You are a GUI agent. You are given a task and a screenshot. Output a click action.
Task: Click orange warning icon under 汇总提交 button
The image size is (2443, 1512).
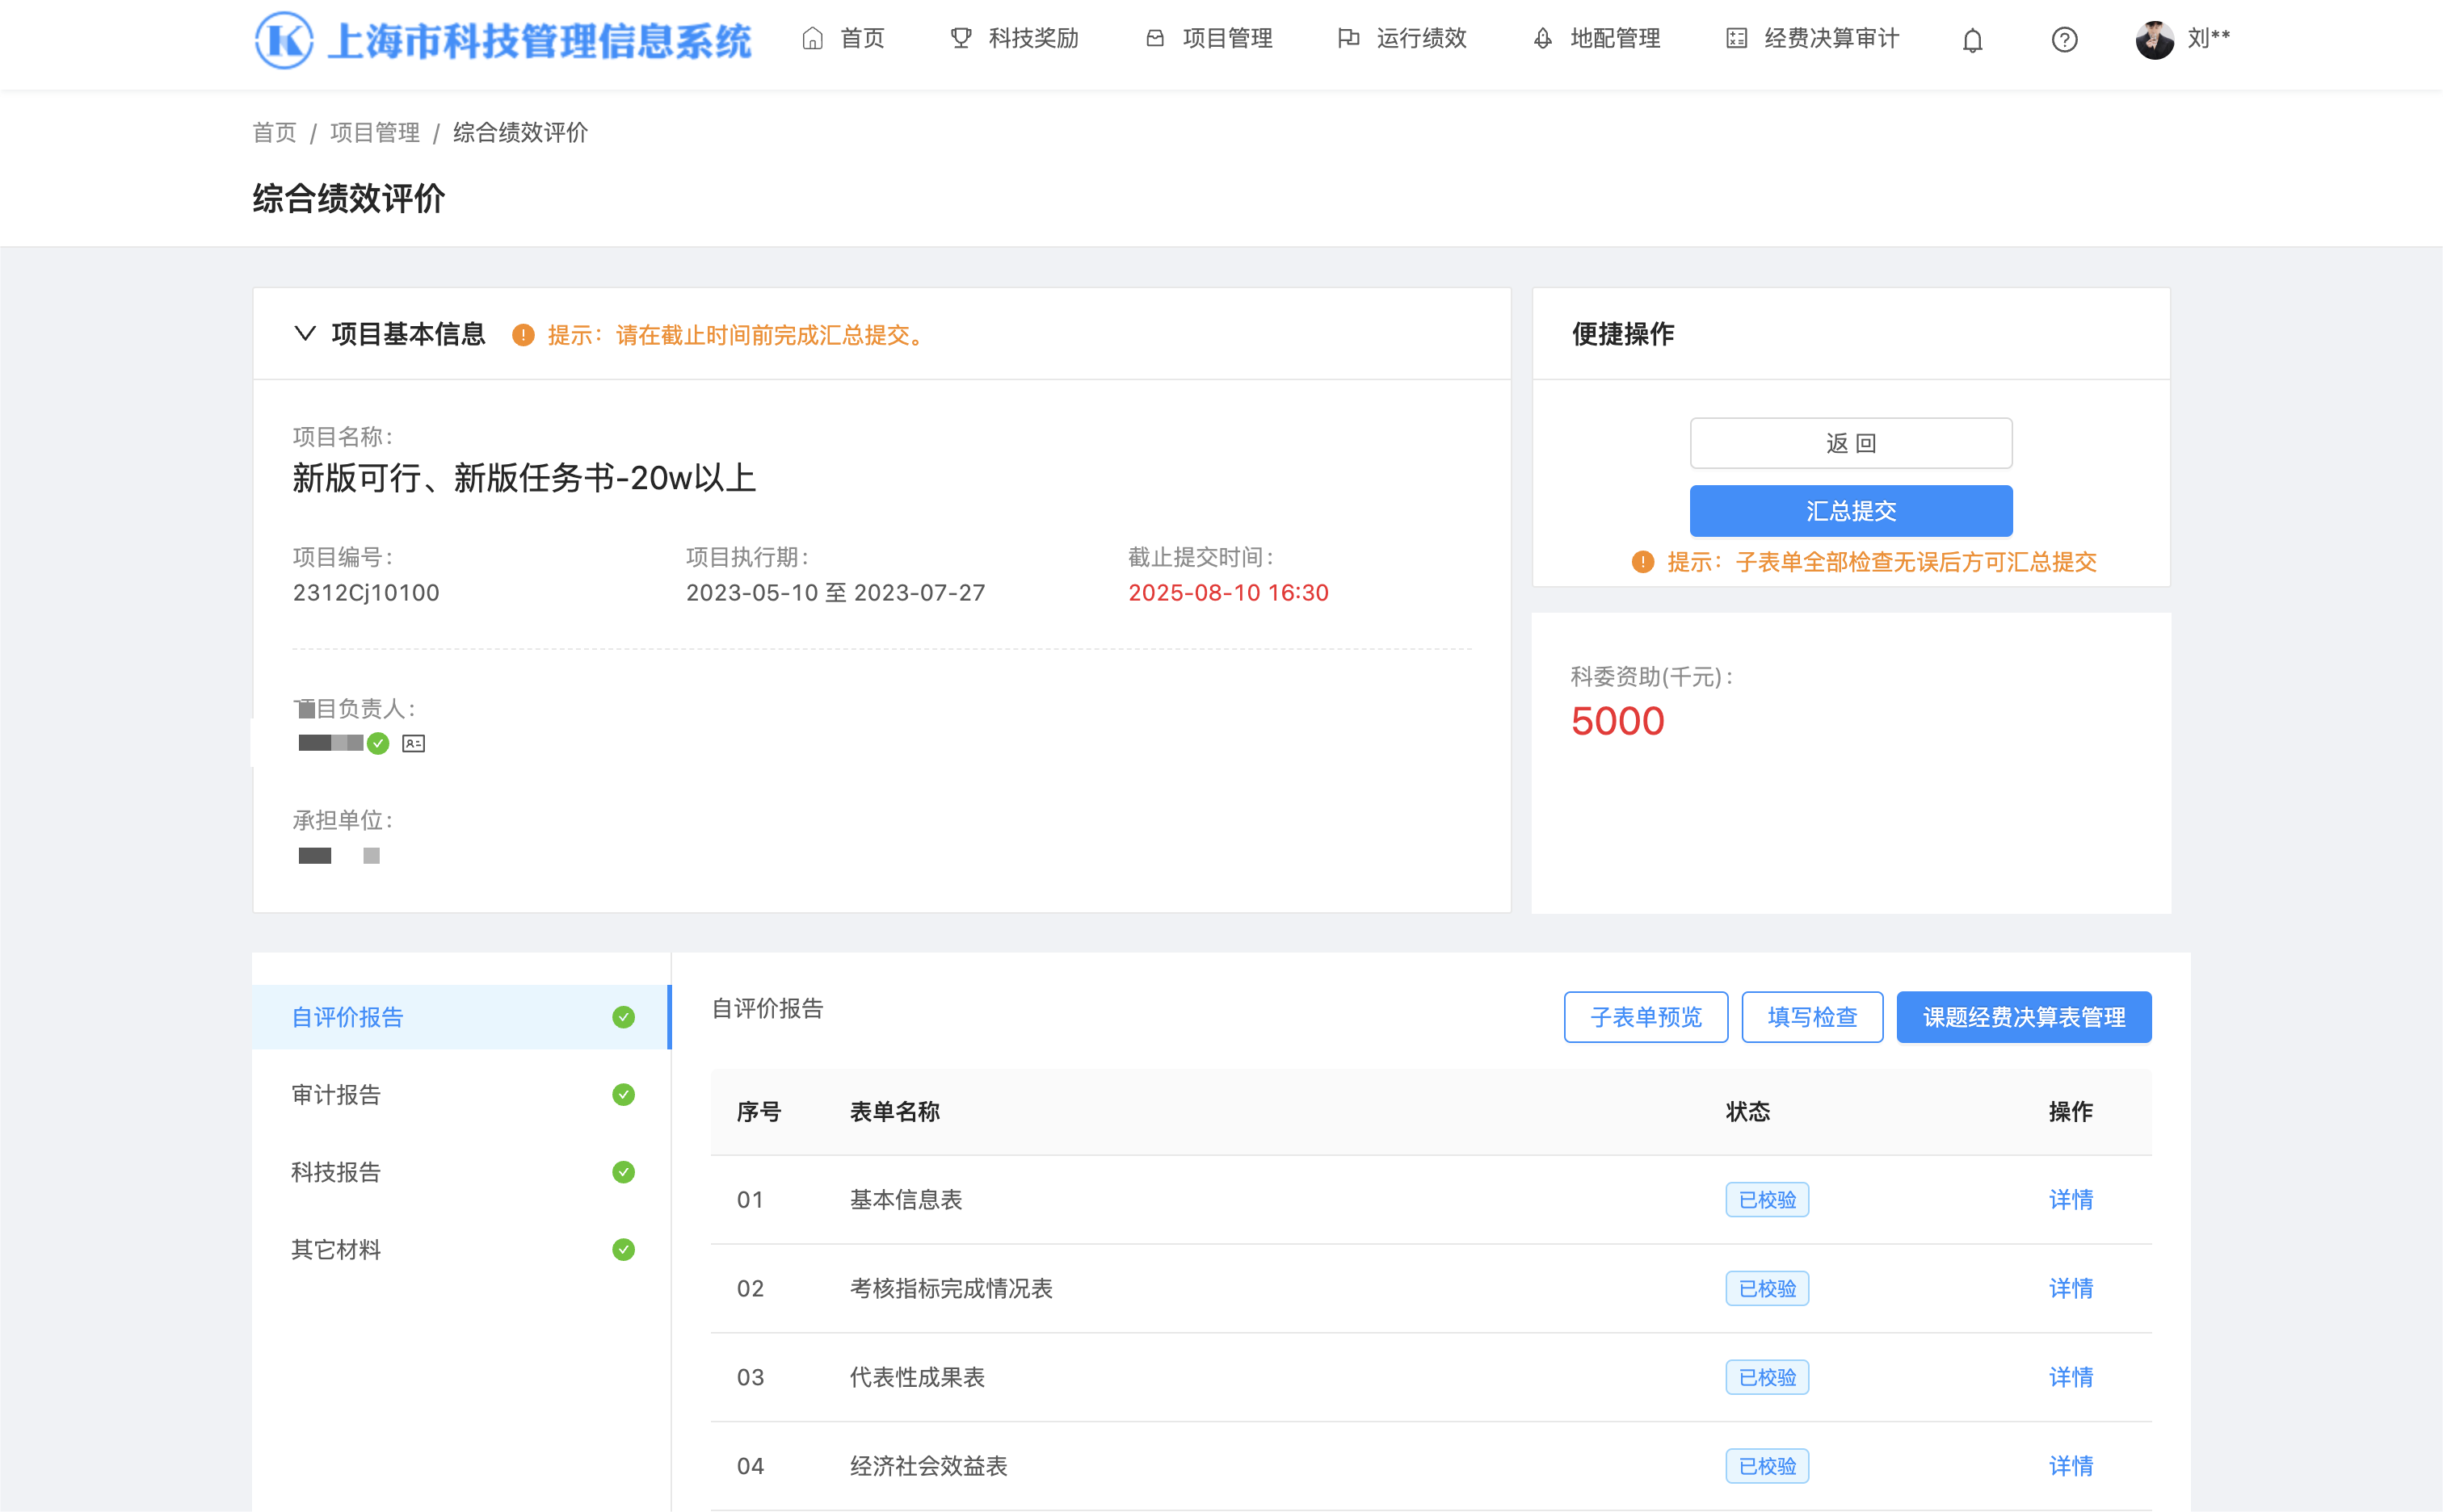coord(1642,562)
